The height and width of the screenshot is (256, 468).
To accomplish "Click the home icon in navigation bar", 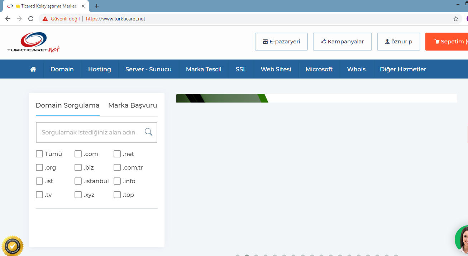I will pos(33,69).
